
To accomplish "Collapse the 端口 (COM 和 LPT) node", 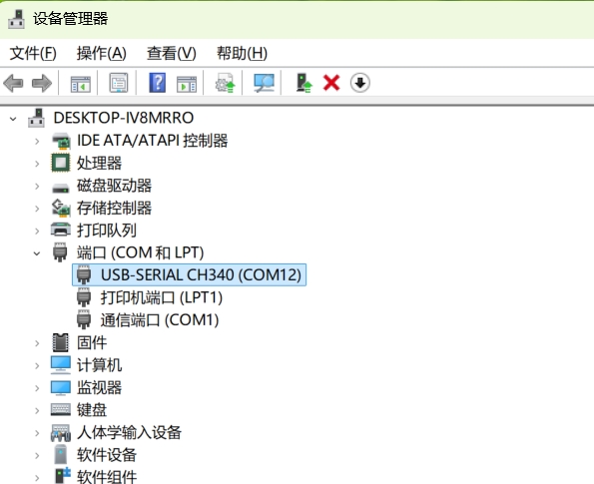I will click(x=37, y=253).
